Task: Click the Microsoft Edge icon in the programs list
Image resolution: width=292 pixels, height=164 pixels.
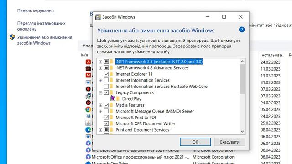Action: coord(88,129)
